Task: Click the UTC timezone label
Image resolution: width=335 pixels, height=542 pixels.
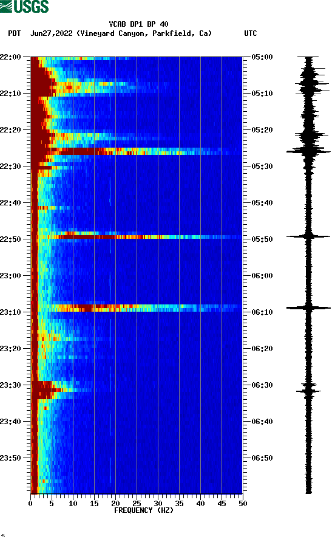Action: tap(251, 33)
